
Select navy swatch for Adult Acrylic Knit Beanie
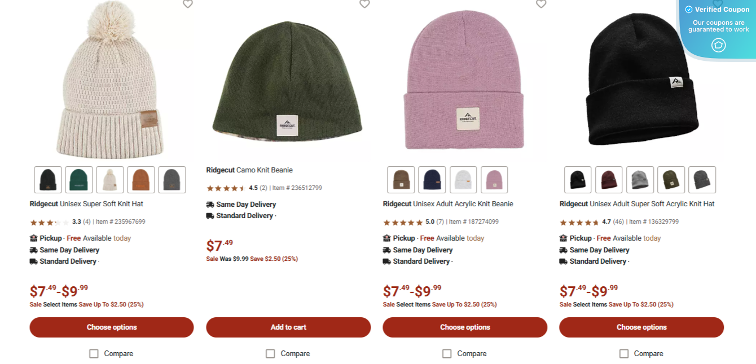coord(432,180)
